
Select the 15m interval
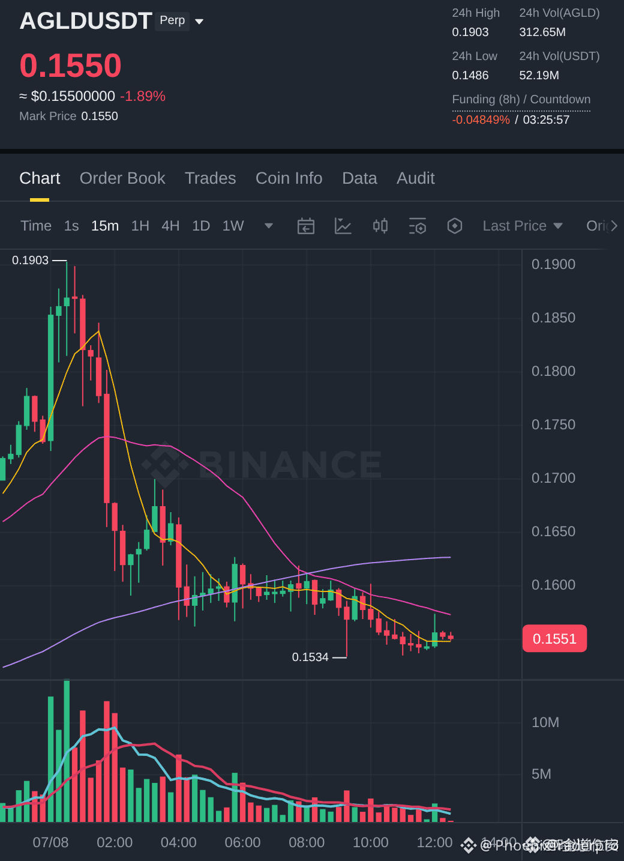point(105,226)
